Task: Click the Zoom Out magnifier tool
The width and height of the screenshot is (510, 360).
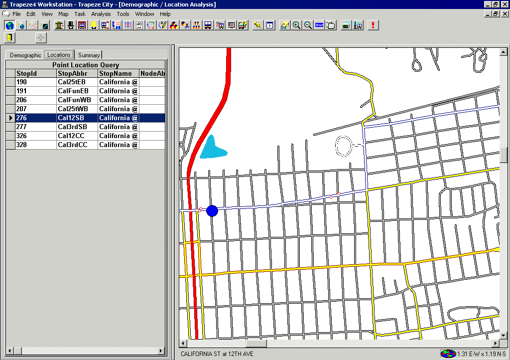Action: [308, 24]
